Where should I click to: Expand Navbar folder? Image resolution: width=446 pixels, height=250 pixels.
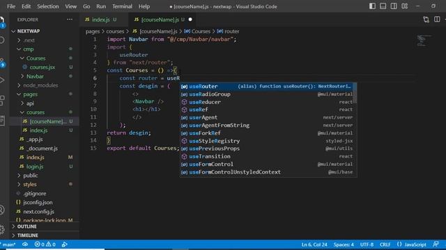click(x=35, y=76)
